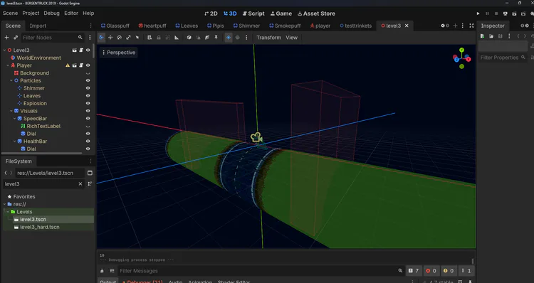Open the script attached to Player node
Image resolution: width=534 pixels, height=283 pixels.
click(81, 65)
